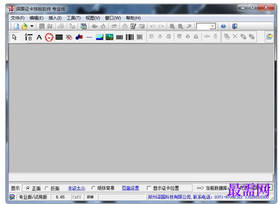Select the arrow pointer tool
The height and width of the screenshot is (204, 278).
14,37
